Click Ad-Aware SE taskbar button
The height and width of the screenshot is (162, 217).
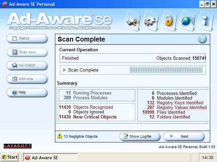51,158
